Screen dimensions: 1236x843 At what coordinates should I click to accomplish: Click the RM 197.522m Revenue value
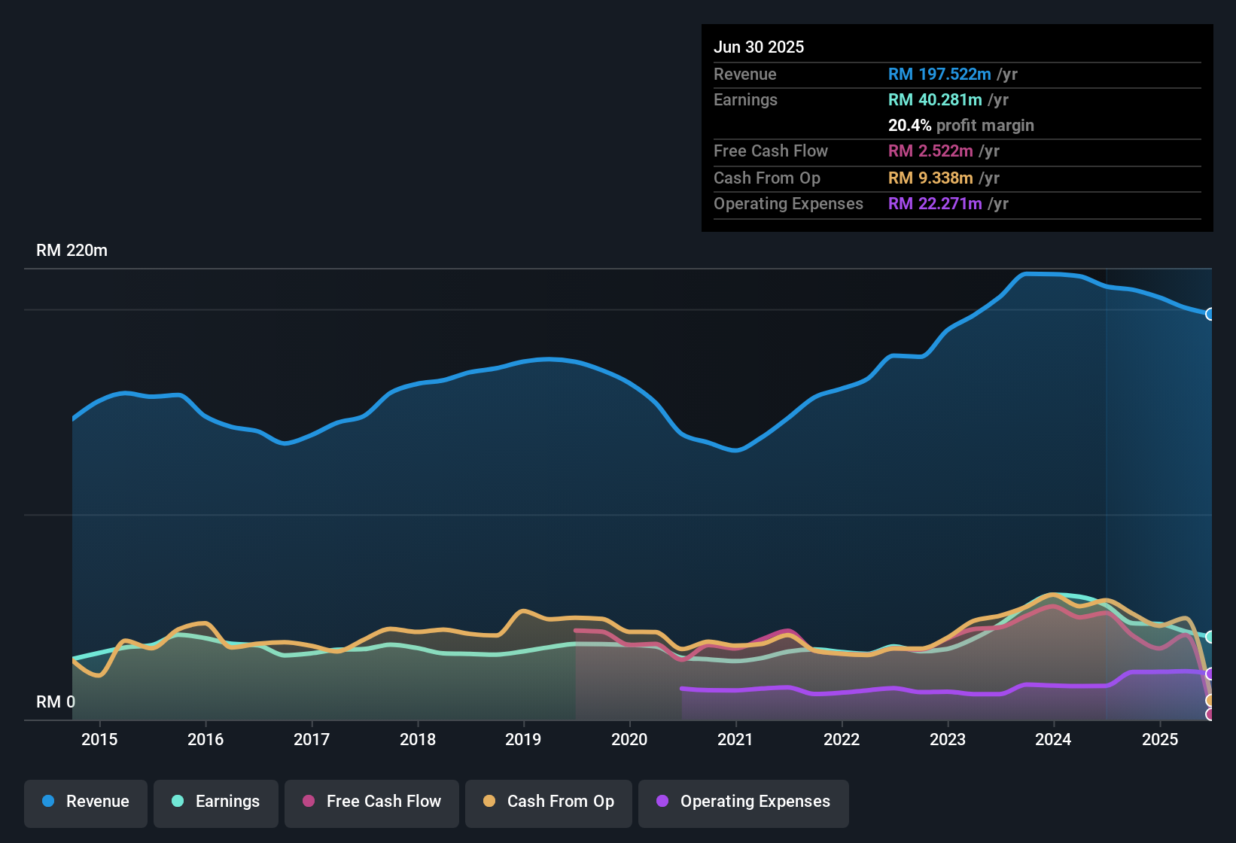[x=939, y=74]
